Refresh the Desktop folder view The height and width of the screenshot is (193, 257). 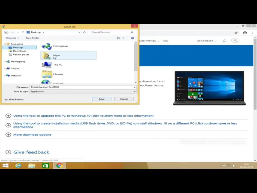(84, 32)
